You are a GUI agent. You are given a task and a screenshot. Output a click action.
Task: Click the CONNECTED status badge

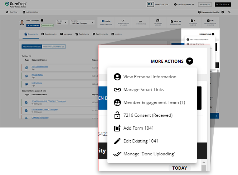47,25
